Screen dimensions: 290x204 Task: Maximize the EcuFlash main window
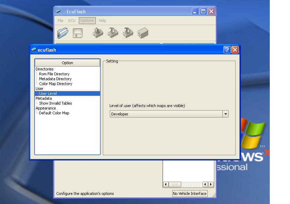[x=203, y=12]
